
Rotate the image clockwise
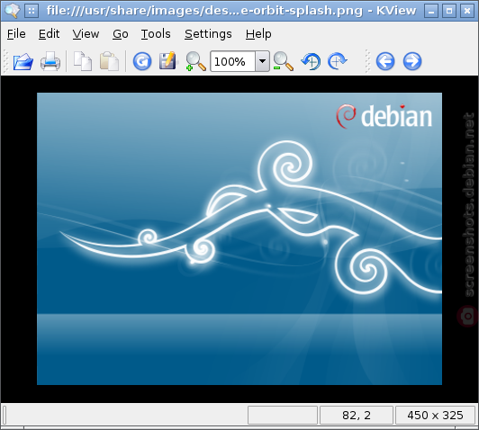[x=338, y=61]
